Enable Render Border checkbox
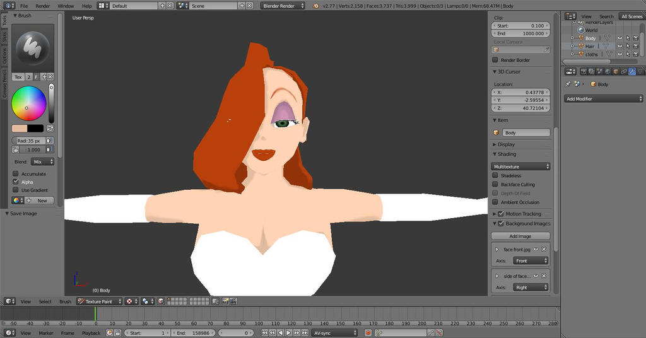Viewport: 646px width, 338px height. [495, 60]
